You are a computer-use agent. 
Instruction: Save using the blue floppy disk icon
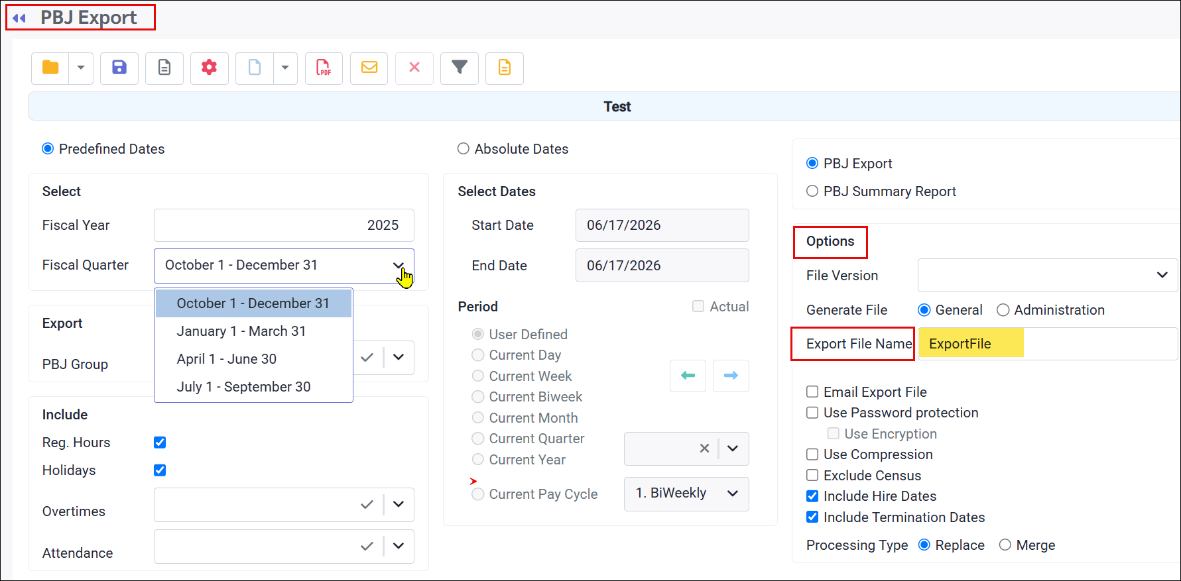click(x=119, y=68)
